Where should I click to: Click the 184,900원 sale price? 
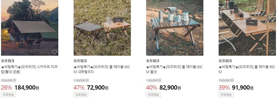(x=27, y=88)
